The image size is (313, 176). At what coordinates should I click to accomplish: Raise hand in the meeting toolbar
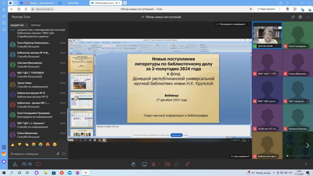click(133, 164)
